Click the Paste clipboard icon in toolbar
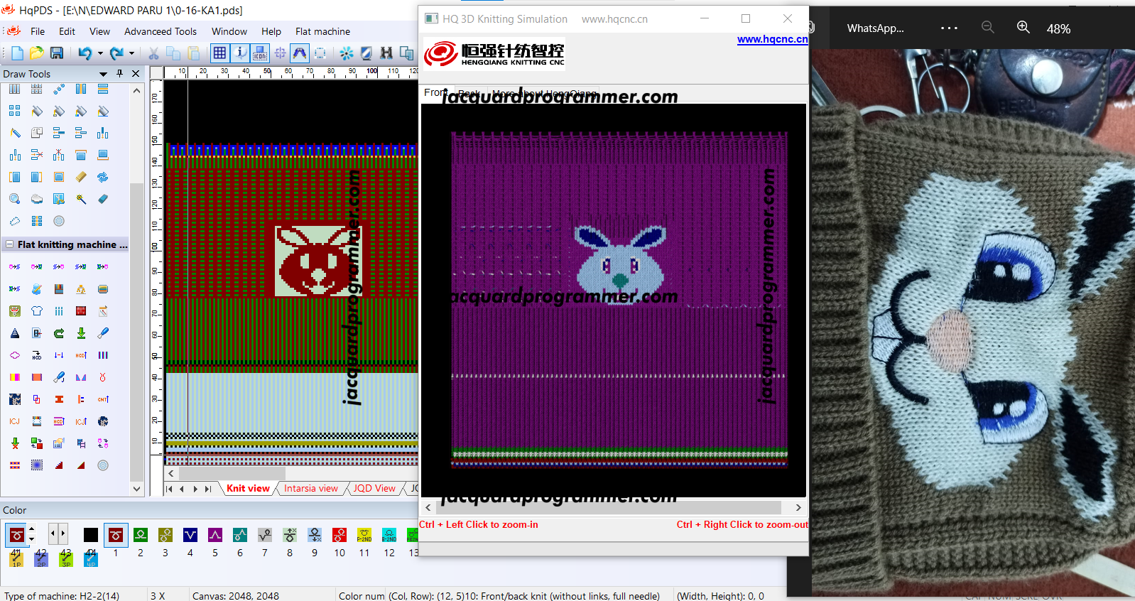 194,53
